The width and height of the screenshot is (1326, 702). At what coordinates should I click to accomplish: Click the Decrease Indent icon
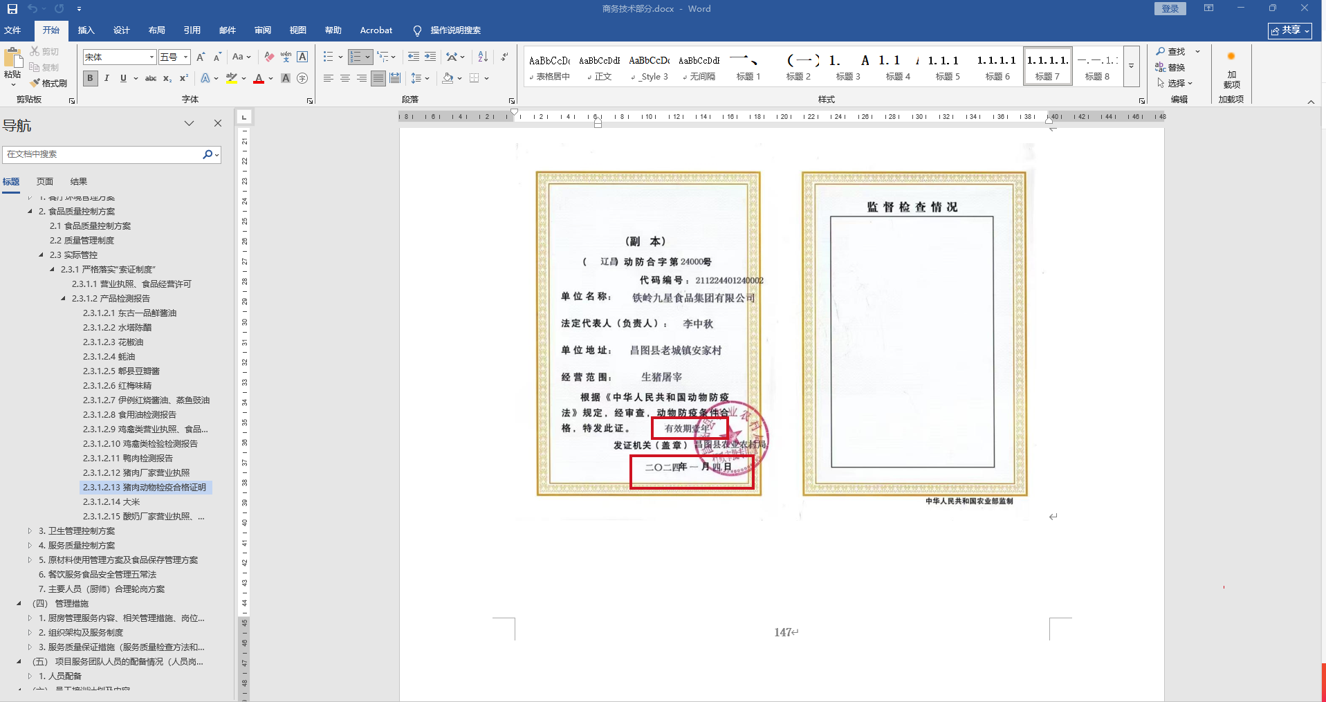(x=414, y=57)
